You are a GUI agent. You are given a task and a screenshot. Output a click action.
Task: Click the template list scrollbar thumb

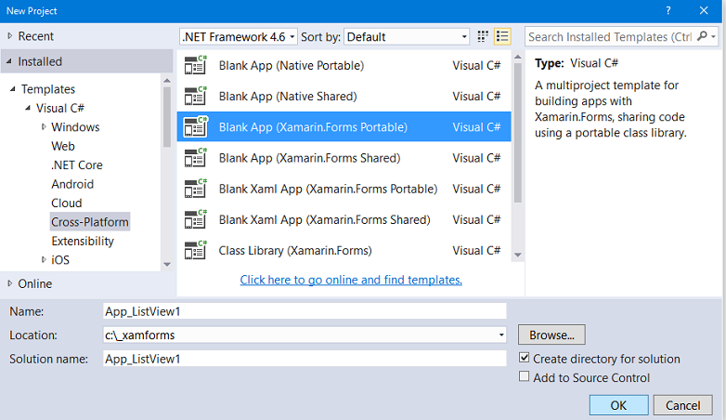tap(518, 133)
